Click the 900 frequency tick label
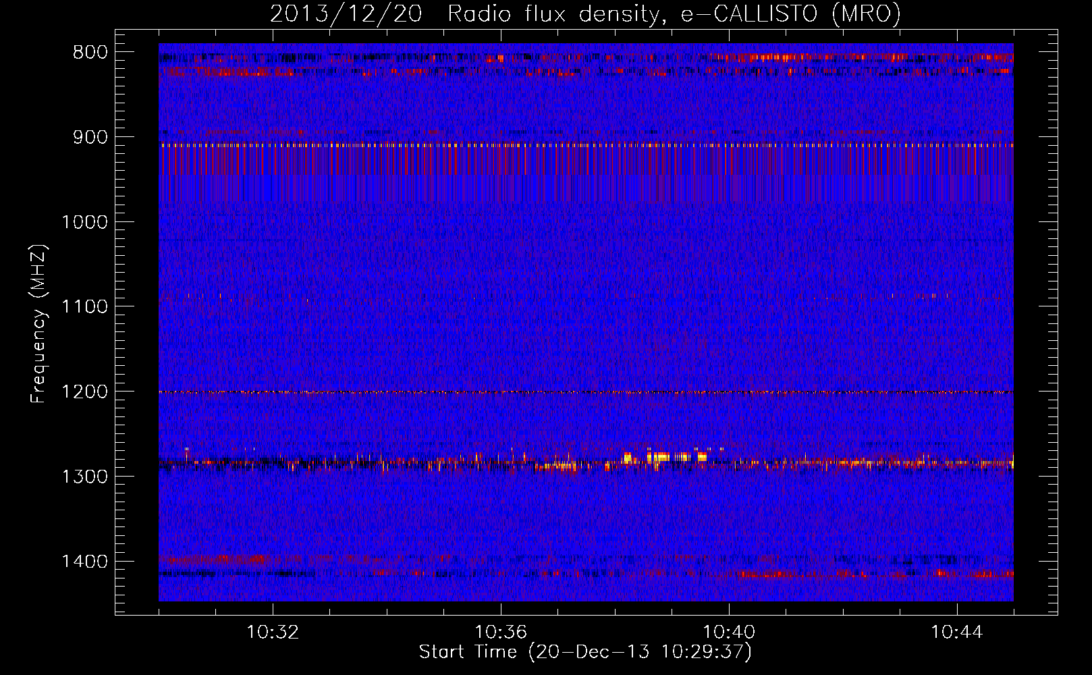 pos(90,137)
